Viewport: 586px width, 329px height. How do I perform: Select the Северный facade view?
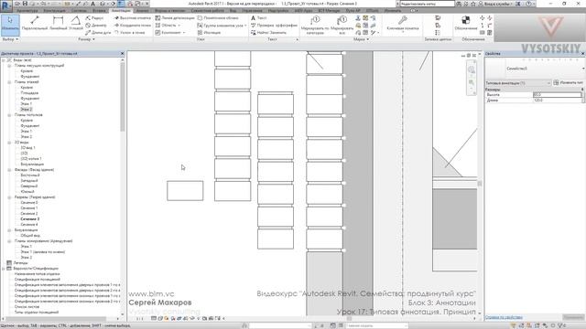29,186
